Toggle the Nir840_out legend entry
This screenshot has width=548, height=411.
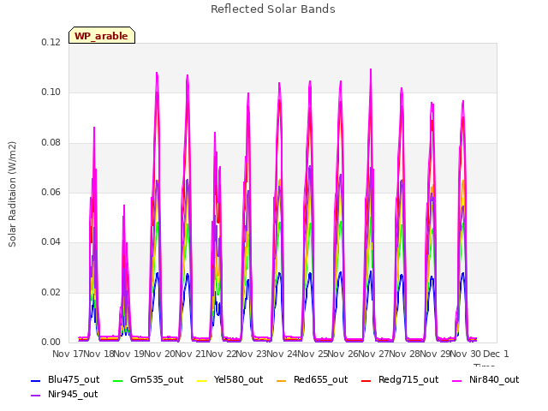(x=485, y=380)
